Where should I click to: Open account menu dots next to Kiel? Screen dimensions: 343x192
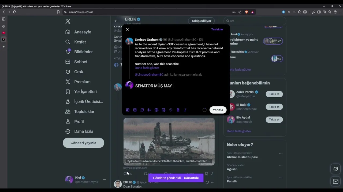click(x=105, y=180)
